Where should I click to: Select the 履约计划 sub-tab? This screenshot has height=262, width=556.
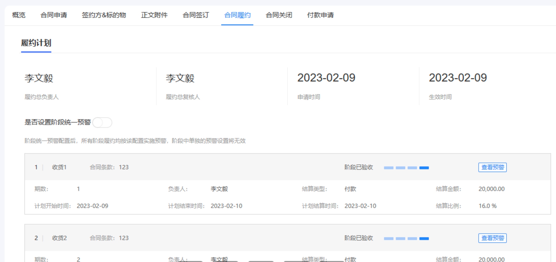tap(36, 43)
